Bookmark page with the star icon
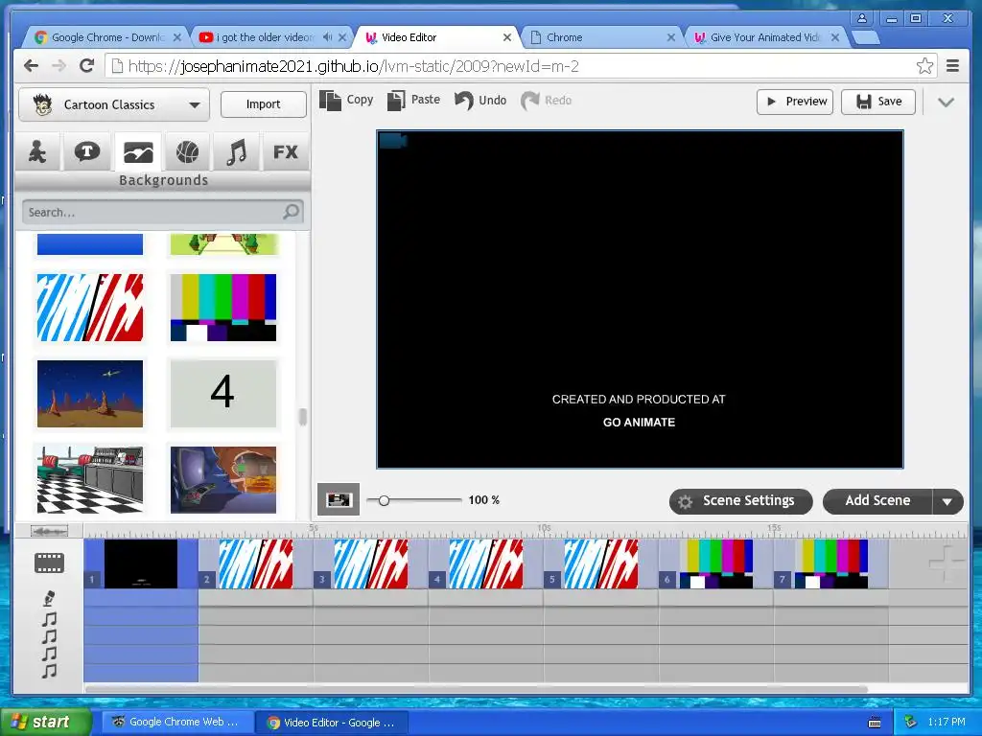The height and width of the screenshot is (736, 982). (x=924, y=66)
